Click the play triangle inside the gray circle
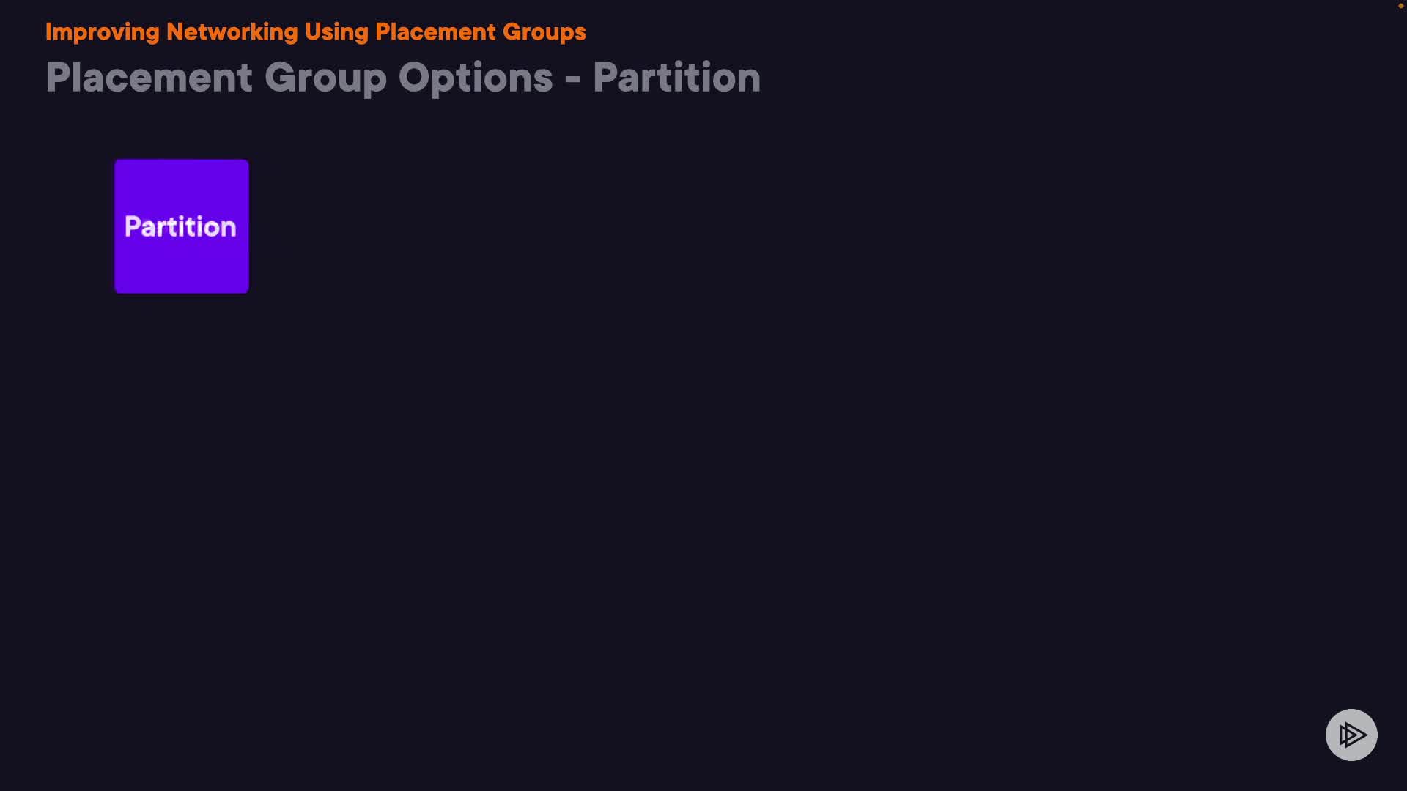 [x=1353, y=735]
